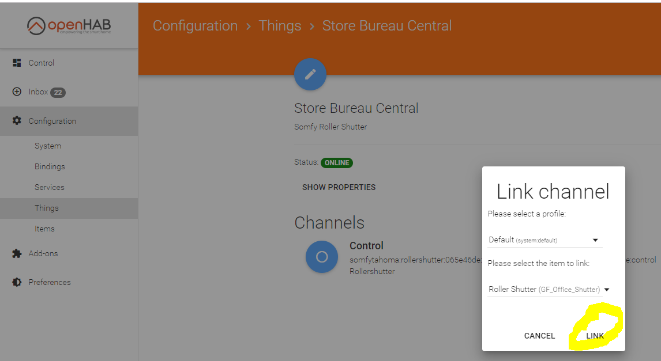The width and height of the screenshot is (661, 361).
Task: Click the Configuration gear icon
Action: tap(17, 121)
